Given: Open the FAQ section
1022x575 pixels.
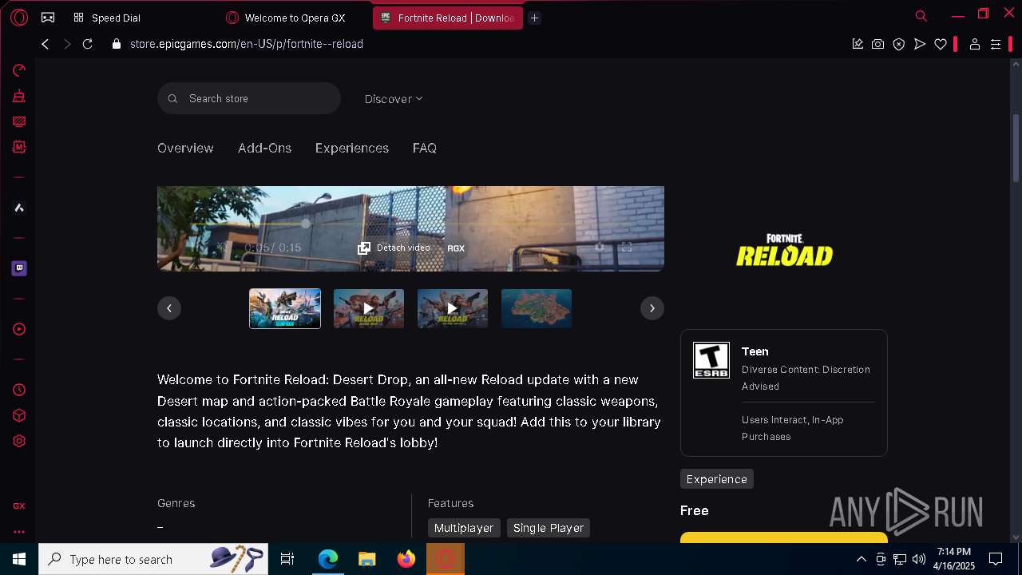Looking at the screenshot, I should tap(425, 148).
